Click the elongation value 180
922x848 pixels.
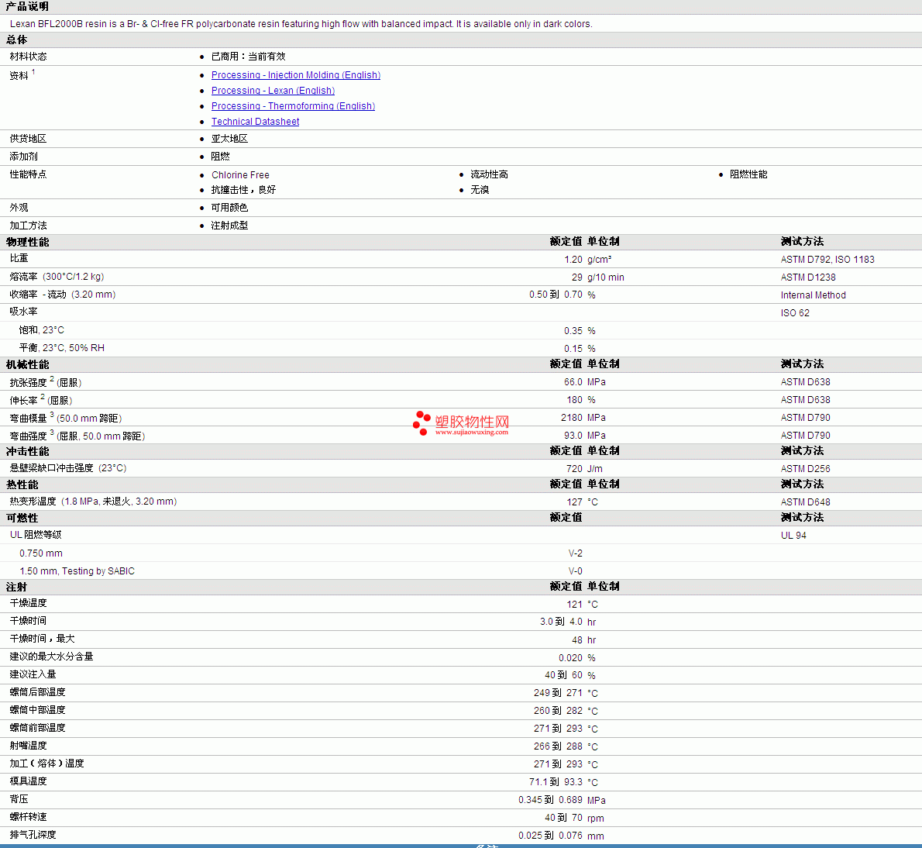pos(574,400)
